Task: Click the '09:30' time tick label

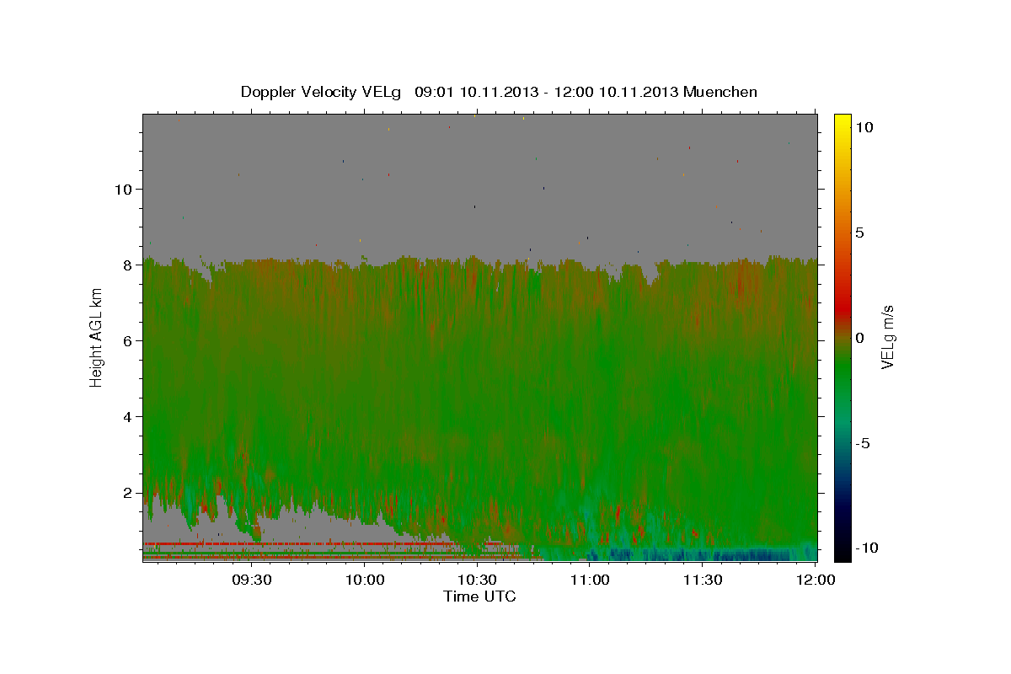Action: [x=251, y=580]
